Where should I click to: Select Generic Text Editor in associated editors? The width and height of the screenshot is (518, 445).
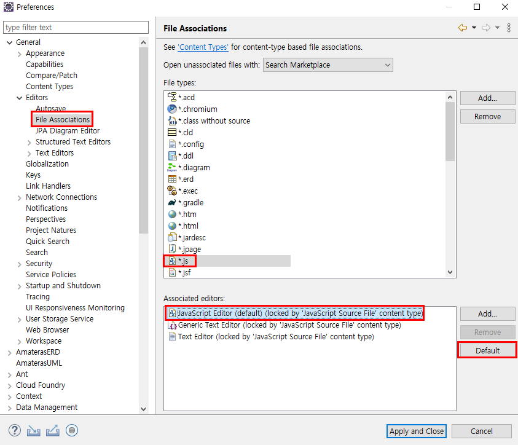(289, 325)
